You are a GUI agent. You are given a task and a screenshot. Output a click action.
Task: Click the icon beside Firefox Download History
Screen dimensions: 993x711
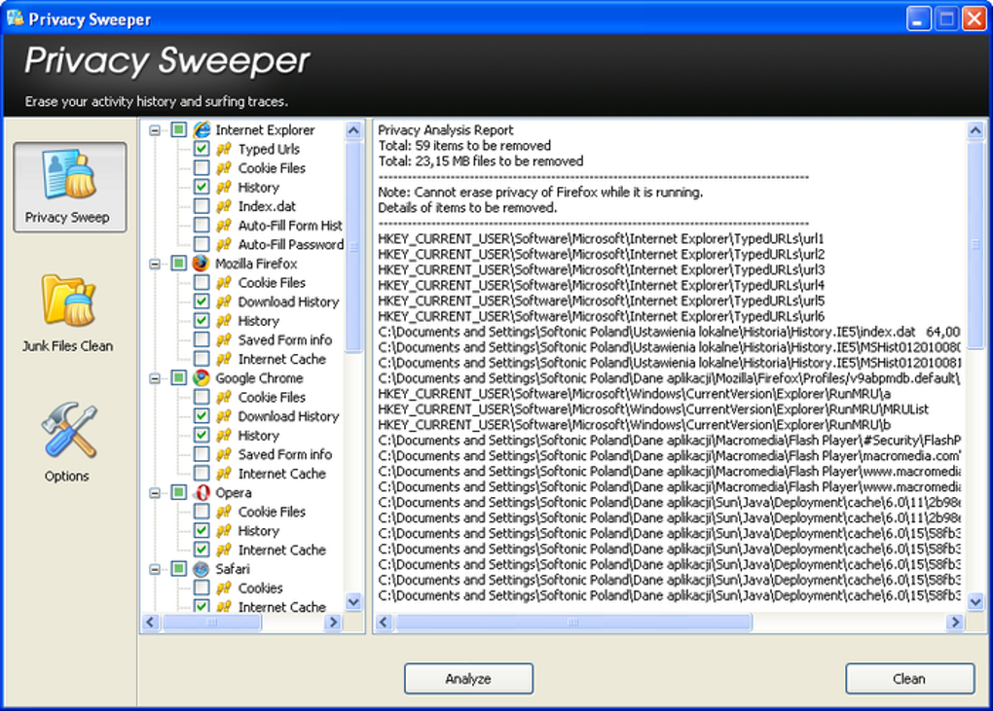(224, 302)
